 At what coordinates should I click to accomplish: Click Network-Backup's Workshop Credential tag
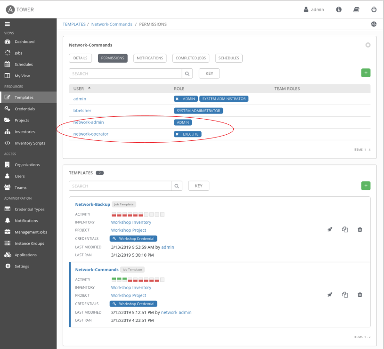click(133, 239)
